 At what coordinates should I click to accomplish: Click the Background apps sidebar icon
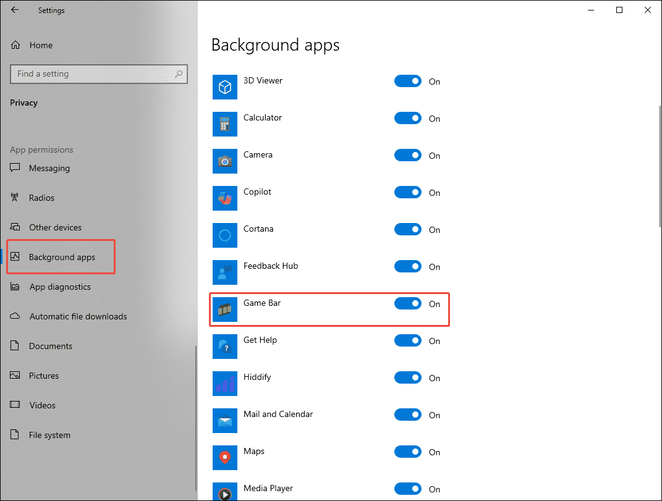coord(15,256)
